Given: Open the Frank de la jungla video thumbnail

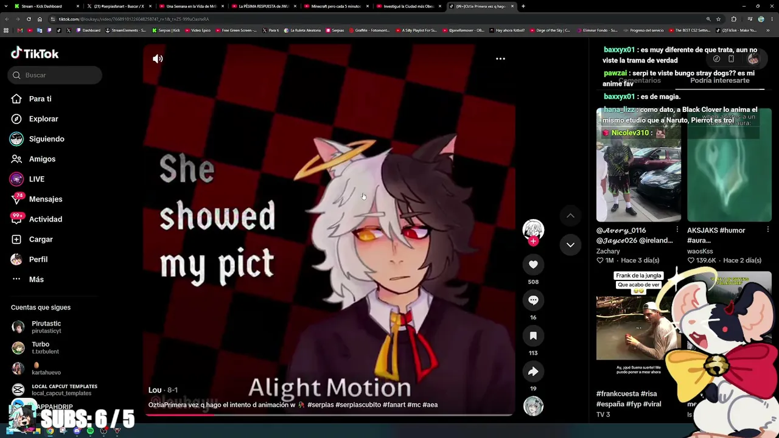Looking at the screenshot, I should (638, 328).
